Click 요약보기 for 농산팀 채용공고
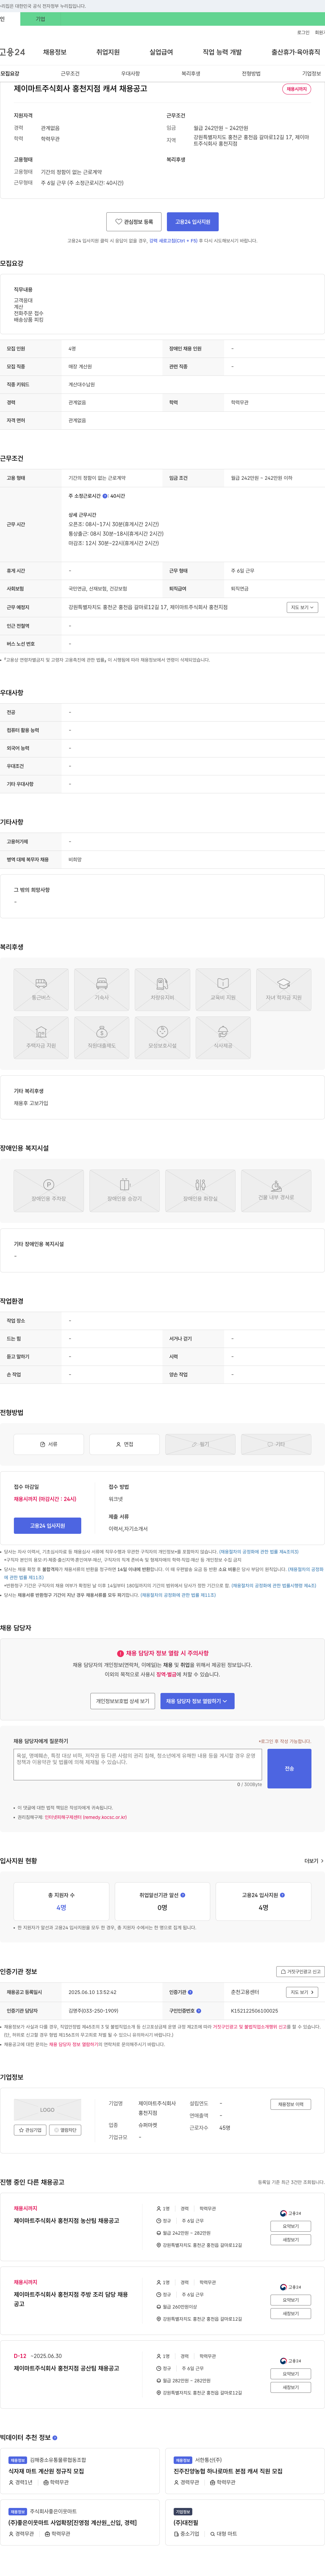This screenshot has height=2576, width=325. [x=291, y=2226]
